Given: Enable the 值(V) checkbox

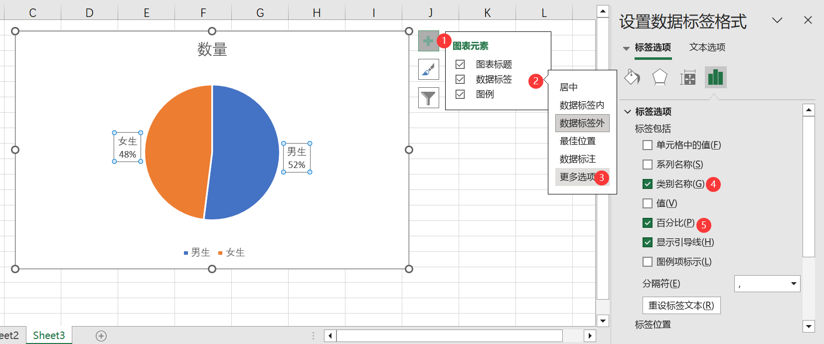Looking at the screenshot, I should click(x=648, y=203).
